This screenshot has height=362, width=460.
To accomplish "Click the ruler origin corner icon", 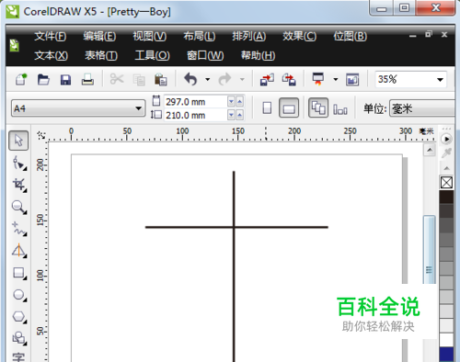I will [41, 135].
